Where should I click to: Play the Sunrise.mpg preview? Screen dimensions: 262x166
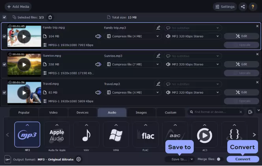pos(24,65)
